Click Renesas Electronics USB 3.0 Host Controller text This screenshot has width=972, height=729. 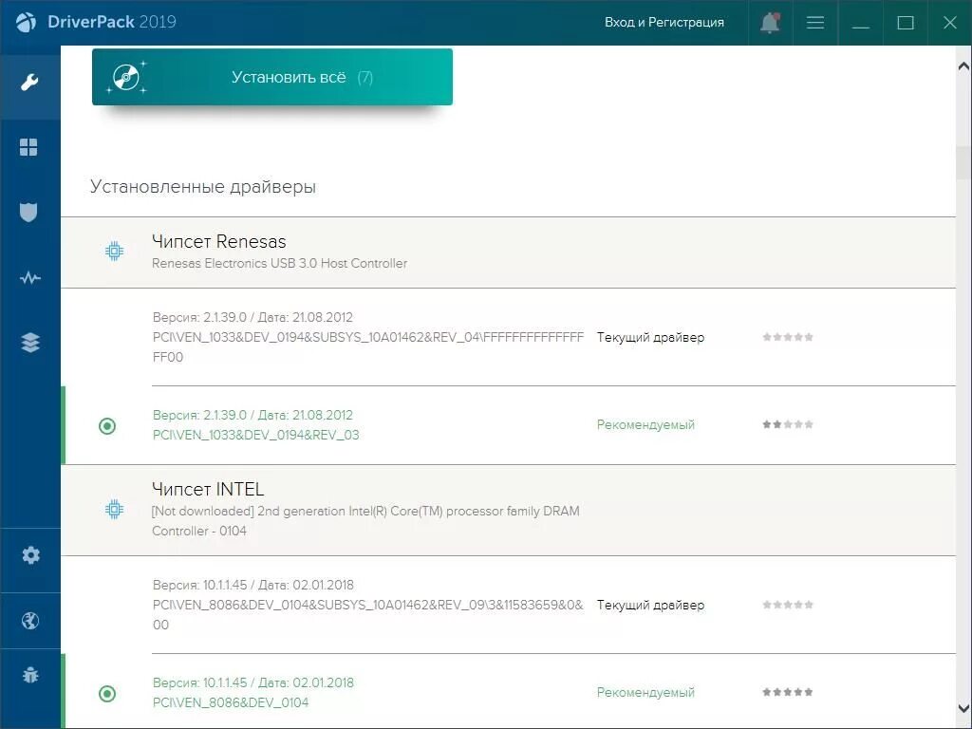point(280,264)
